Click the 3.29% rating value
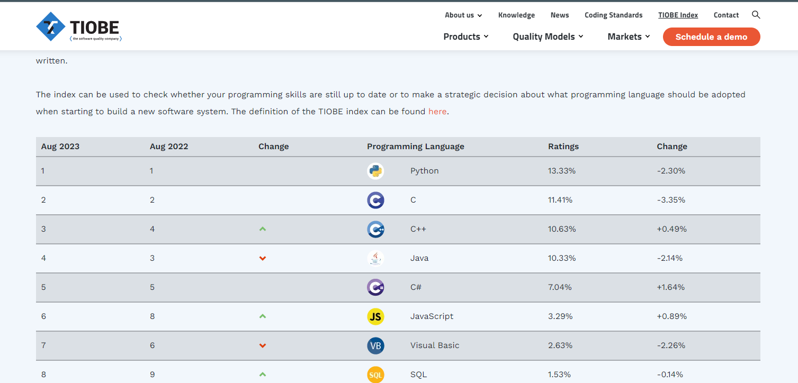Viewport: 798px width, 383px height. point(560,316)
